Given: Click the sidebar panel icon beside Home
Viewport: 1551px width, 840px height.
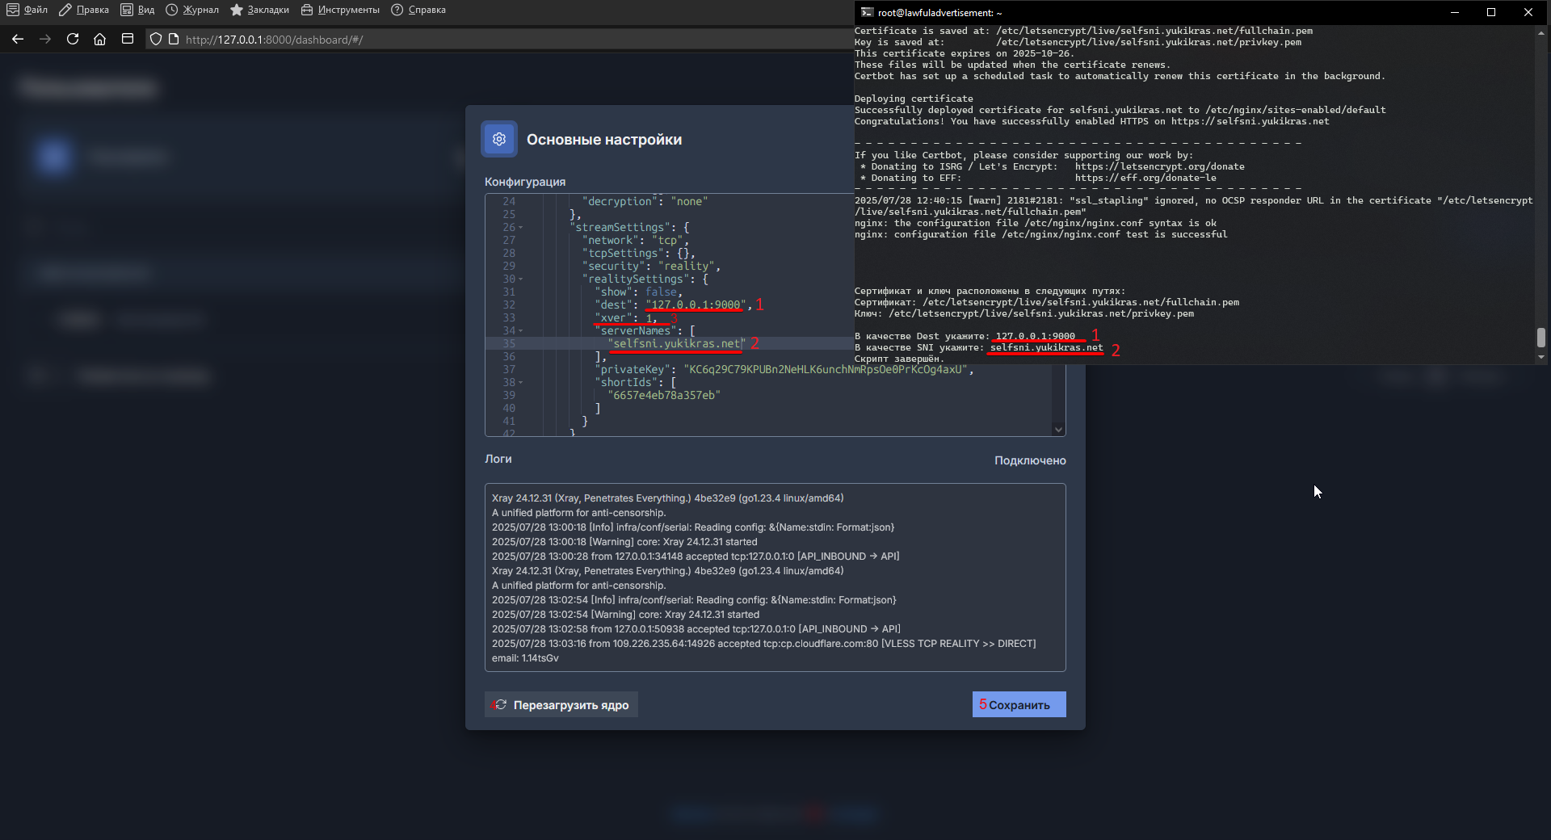Looking at the screenshot, I should click(x=128, y=39).
